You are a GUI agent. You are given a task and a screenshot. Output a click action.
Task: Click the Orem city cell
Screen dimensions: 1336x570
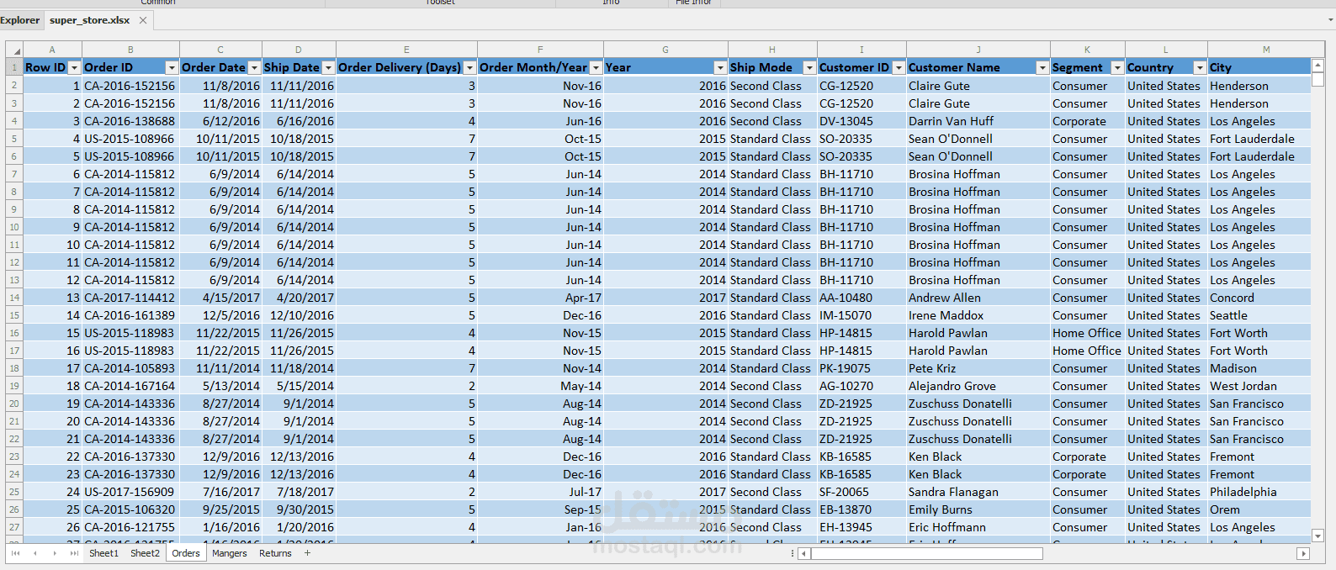click(1259, 509)
